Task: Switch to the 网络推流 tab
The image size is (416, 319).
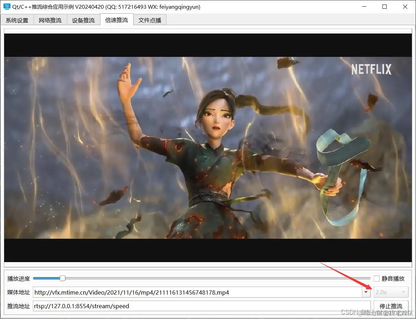Action: click(50, 20)
